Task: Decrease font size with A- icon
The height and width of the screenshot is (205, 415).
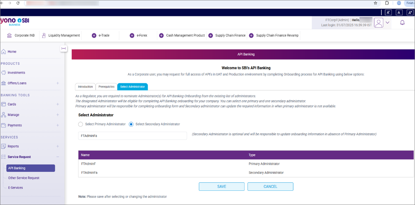Action: 388,12
